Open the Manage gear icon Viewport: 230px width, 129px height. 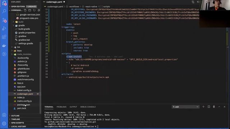(x=4, y=124)
